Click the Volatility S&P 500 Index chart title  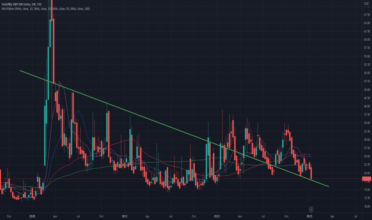tap(22, 4)
